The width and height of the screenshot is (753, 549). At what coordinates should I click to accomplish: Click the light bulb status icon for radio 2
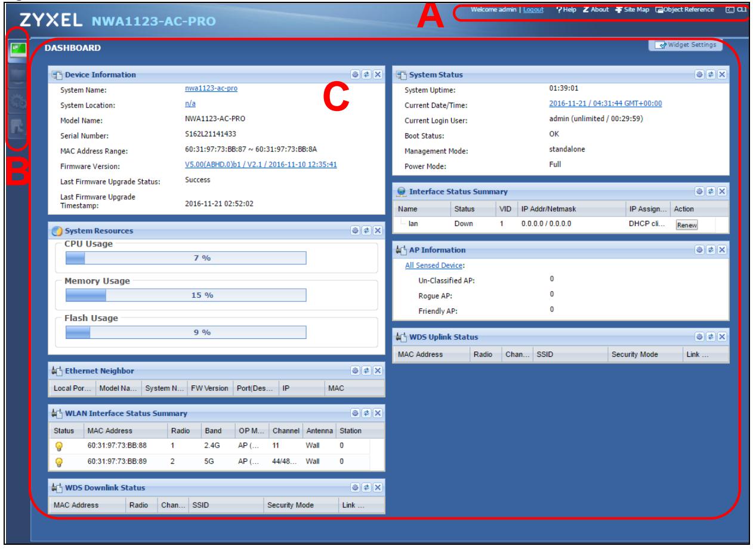[x=59, y=461]
